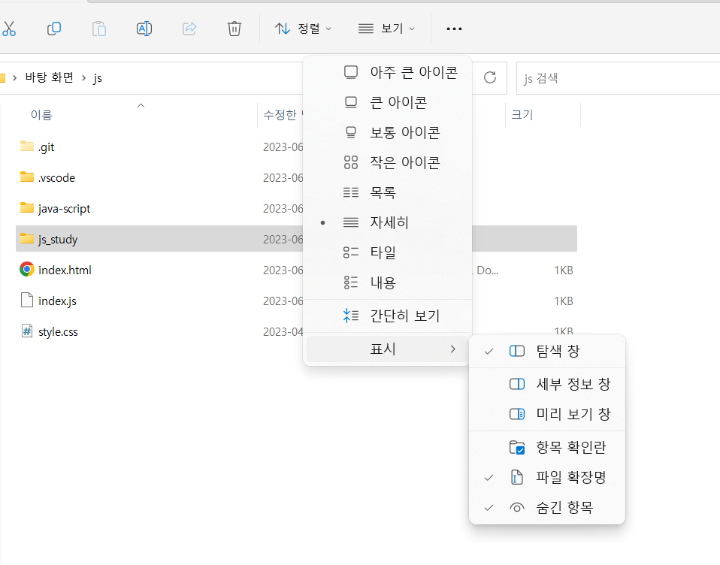Click the refresh button by address bar

pyautogui.click(x=490, y=77)
